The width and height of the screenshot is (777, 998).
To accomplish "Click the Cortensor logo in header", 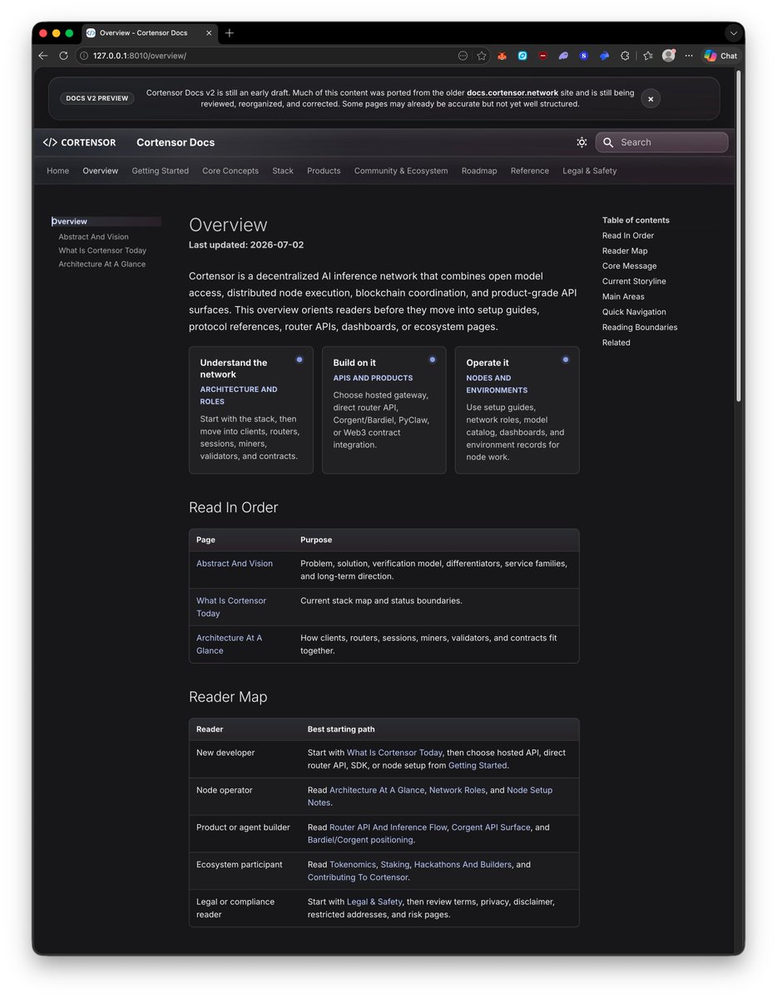I will (x=79, y=142).
